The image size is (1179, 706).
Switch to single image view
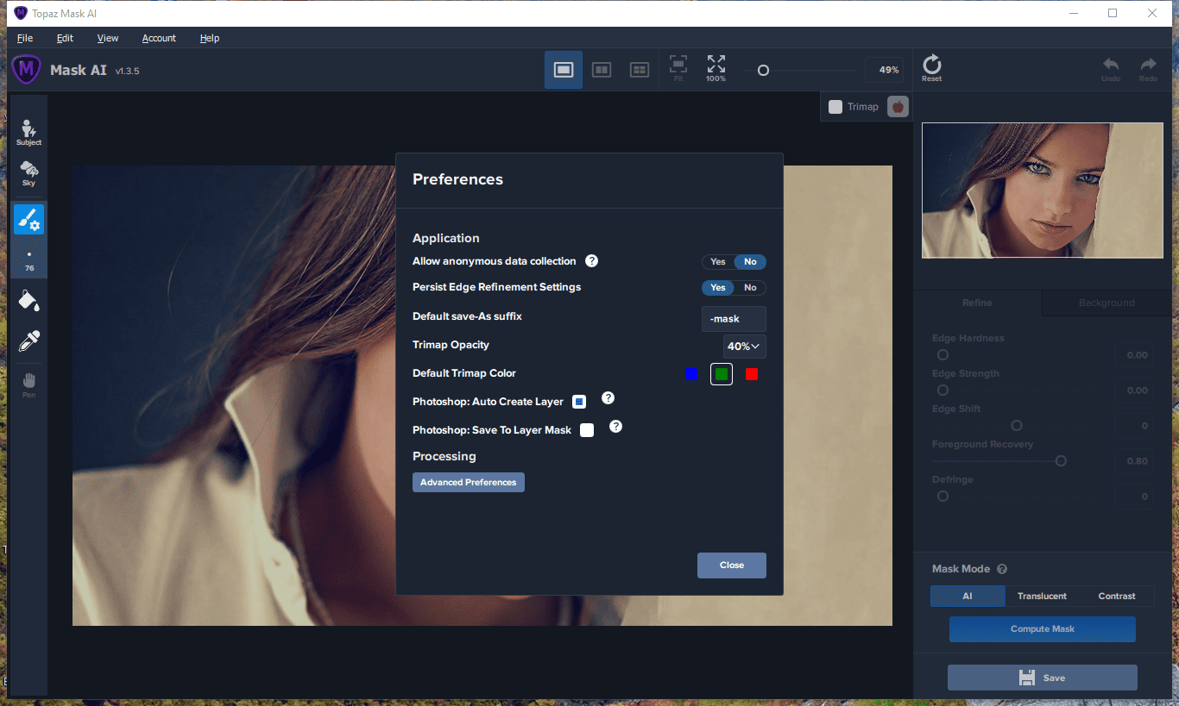click(564, 70)
